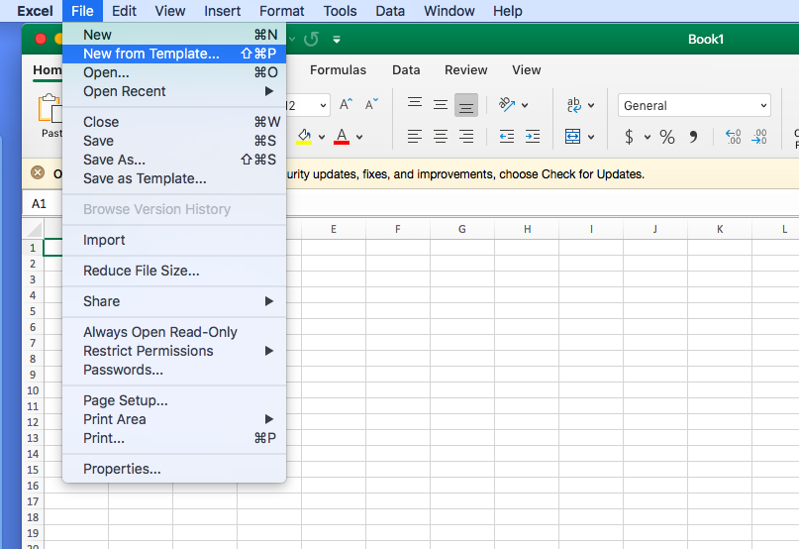Switch to the Formulas ribbon tab
Image resolution: width=799 pixels, height=549 pixels.
[x=338, y=70]
